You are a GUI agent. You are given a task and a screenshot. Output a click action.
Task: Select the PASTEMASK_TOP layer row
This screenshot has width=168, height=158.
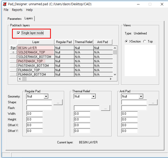tap(65, 61)
